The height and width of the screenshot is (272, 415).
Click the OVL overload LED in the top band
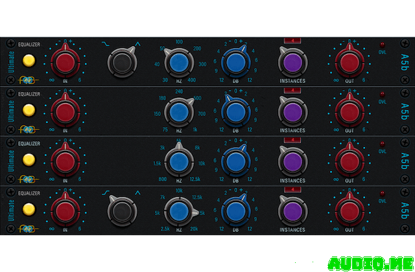pyautogui.click(x=383, y=45)
